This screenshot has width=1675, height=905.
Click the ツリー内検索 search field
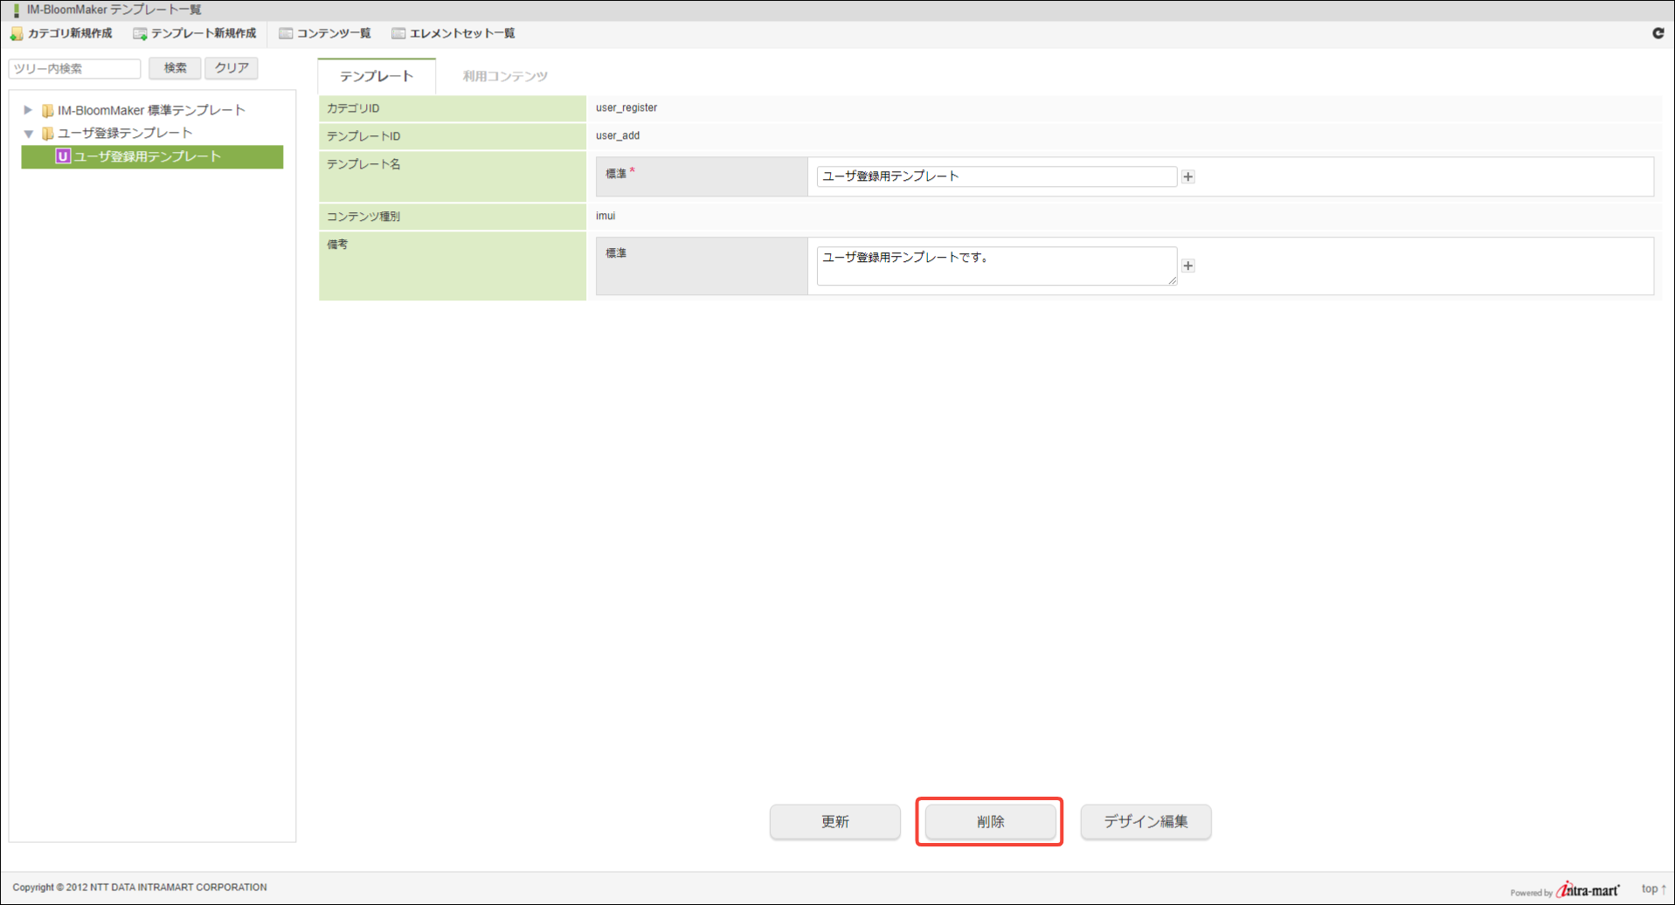tap(75, 68)
